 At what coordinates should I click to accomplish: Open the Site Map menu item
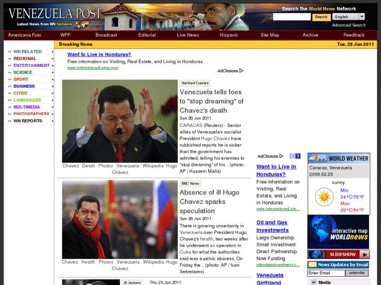pos(270,35)
